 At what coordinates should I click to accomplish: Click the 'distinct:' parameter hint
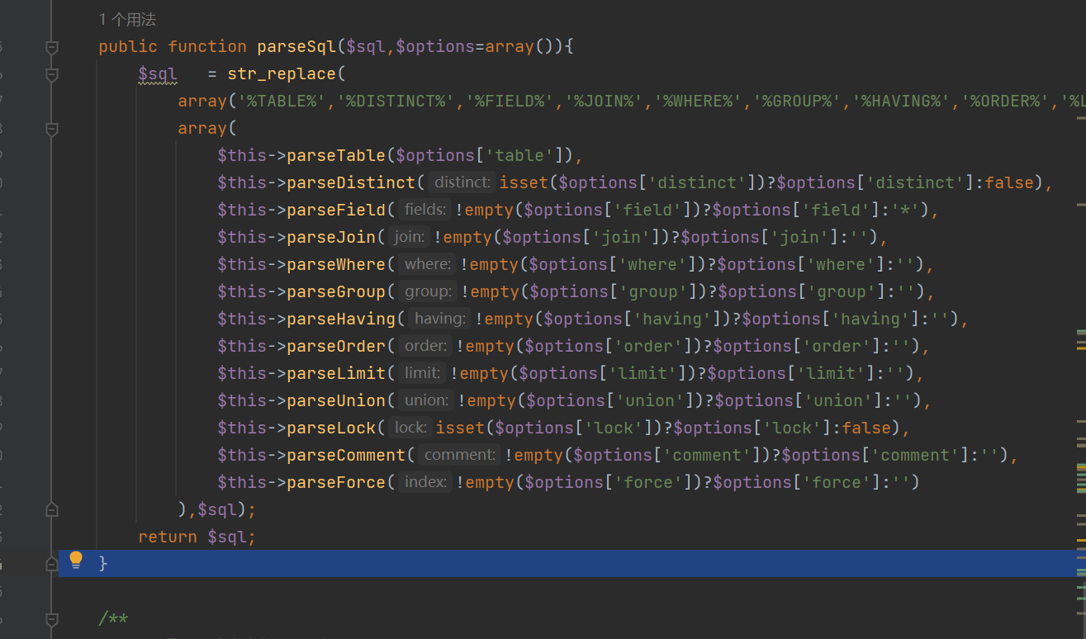pos(462,182)
